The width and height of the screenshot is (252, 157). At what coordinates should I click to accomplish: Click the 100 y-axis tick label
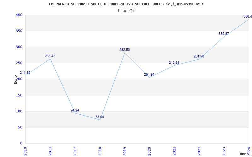point(19,111)
